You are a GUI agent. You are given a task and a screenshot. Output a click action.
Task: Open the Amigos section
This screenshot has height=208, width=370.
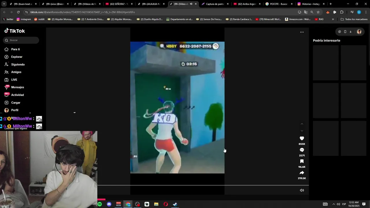(16, 72)
